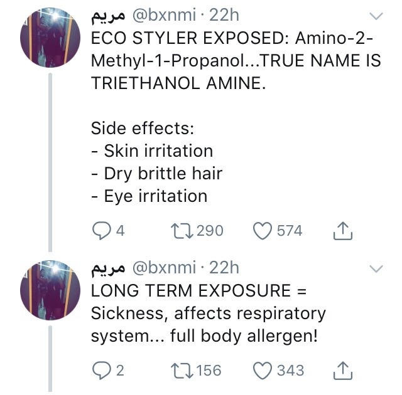402x395 pixels.
Task: Like the ECO STYLER EXPOSED tweet
Action: [263, 231]
